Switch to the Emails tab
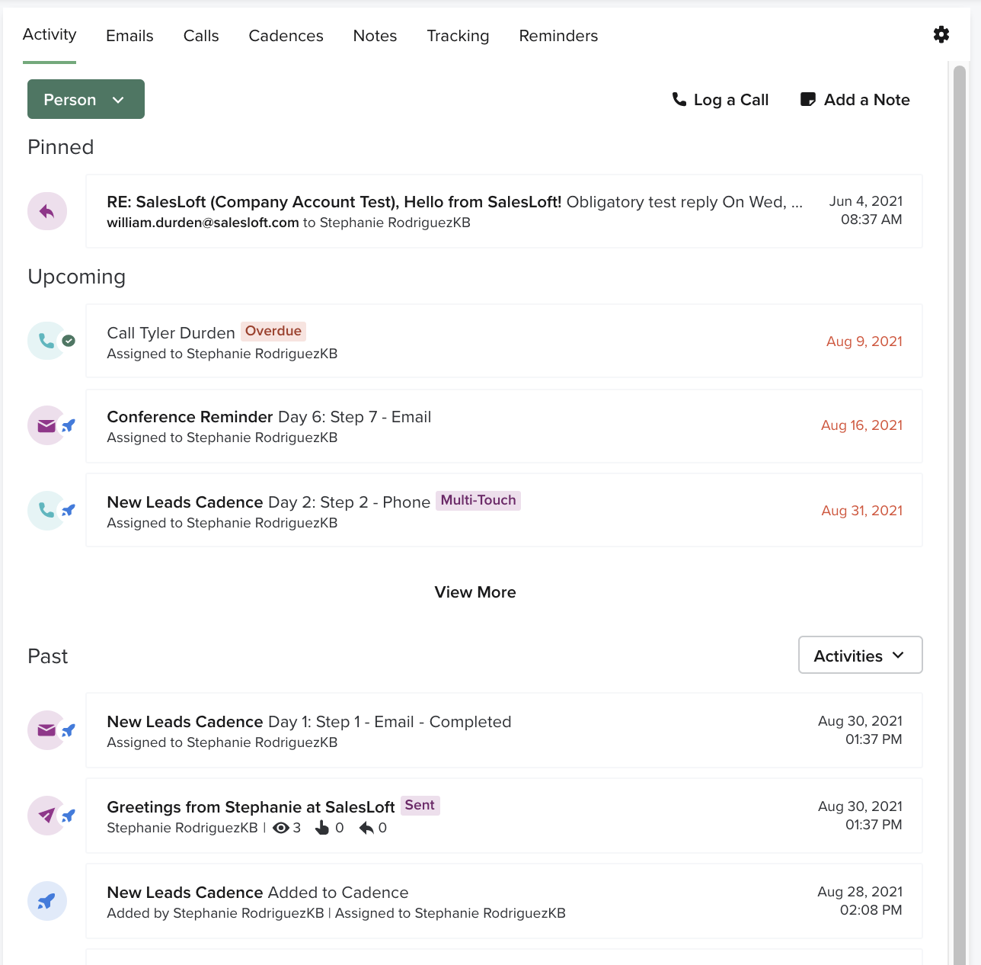 pyautogui.click(x=129, y=35)
